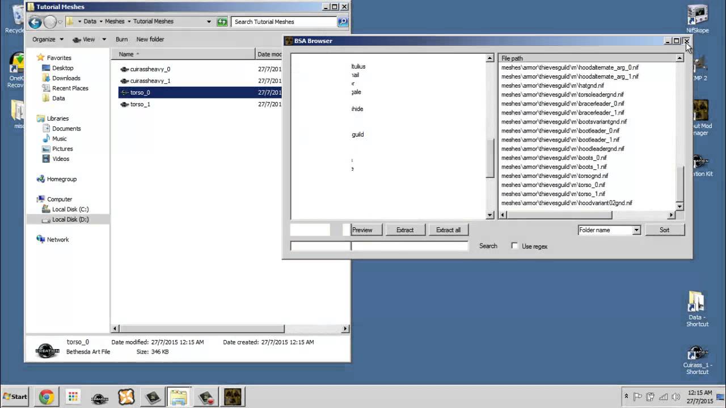
Task: Click the Meshes breadcrumb in address bar
Action: 115,22
